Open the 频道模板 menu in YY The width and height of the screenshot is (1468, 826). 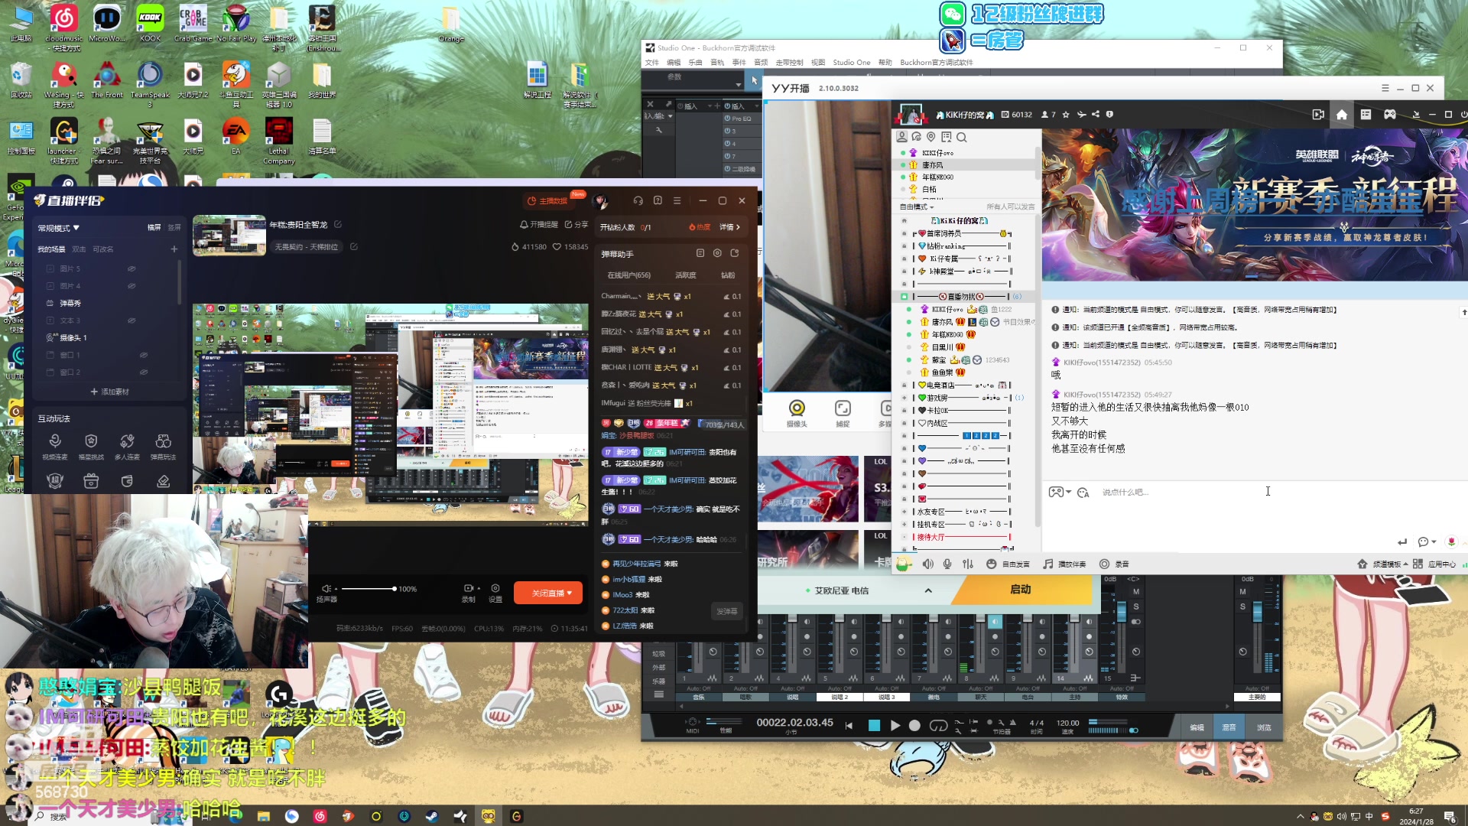point(1382,564)
